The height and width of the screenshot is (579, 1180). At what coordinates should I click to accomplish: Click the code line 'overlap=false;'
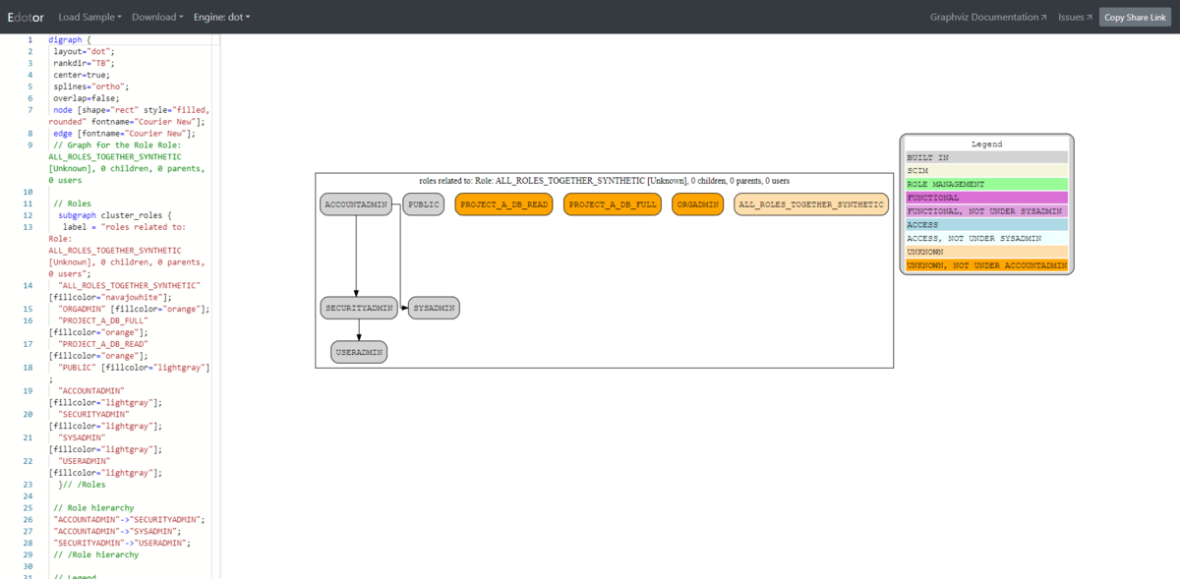tap(87, 98)
